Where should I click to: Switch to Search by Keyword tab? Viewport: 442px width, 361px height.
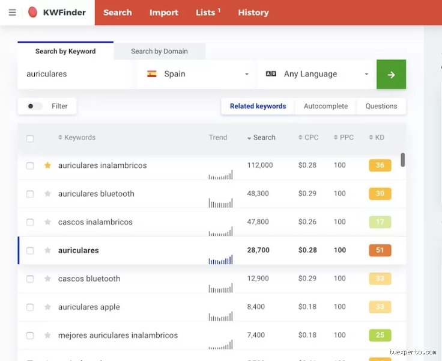(x=65, y=51)
